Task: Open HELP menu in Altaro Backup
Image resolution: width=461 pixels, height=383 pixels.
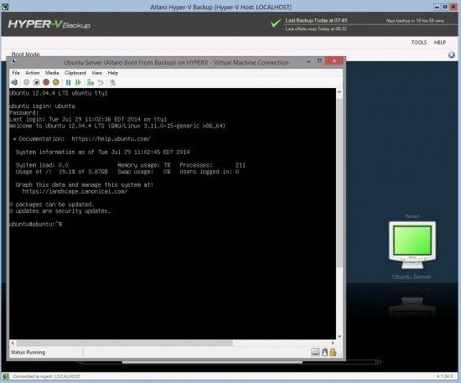Action: click(x=440, y=43)
